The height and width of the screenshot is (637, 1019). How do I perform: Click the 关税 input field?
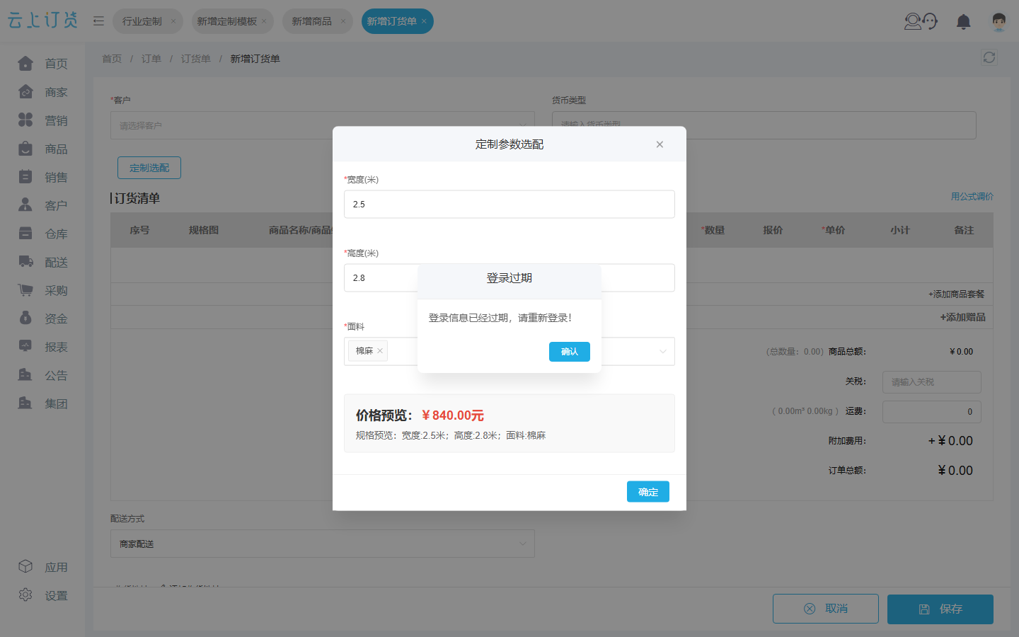tap(932, 382)
